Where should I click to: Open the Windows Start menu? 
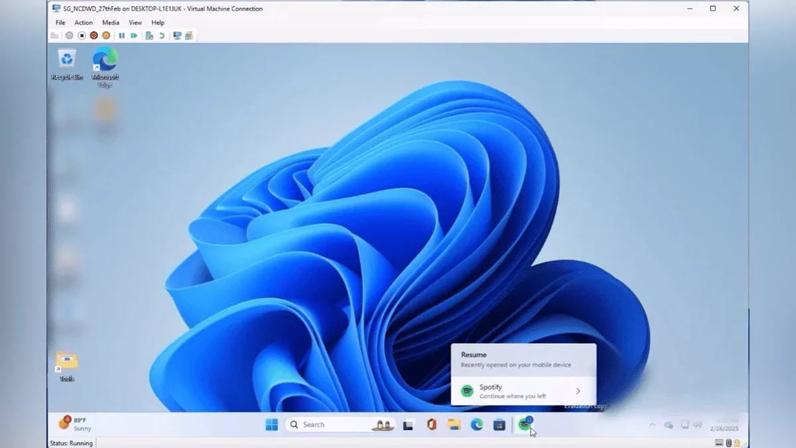272,425
